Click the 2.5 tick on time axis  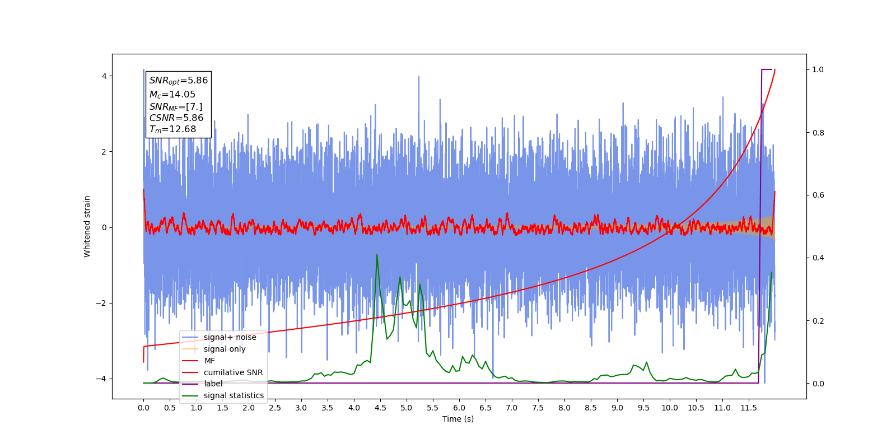(275, 408)
